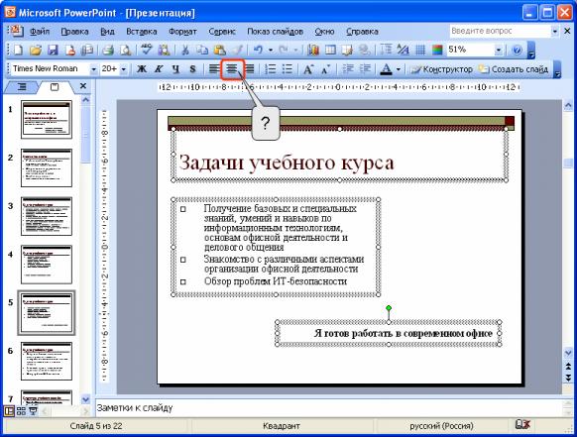Click the Paste clipboard icon
577x437 pixels.
(220, 50)
